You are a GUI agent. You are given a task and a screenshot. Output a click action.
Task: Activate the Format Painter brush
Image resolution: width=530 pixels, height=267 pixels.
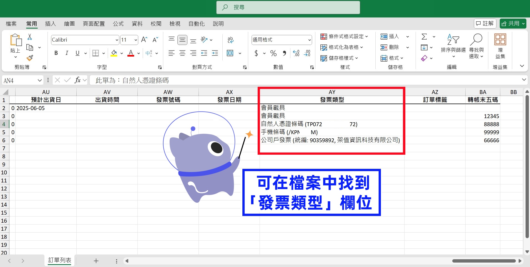coord(30,58)
